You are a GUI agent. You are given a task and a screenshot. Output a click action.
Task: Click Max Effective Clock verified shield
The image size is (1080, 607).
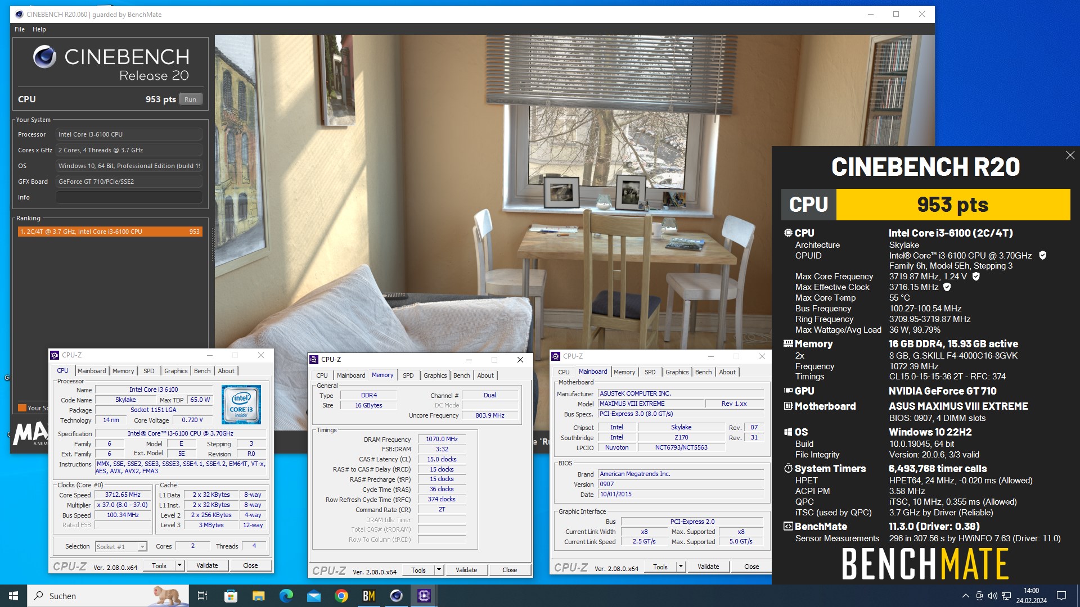tap(947, 287)
